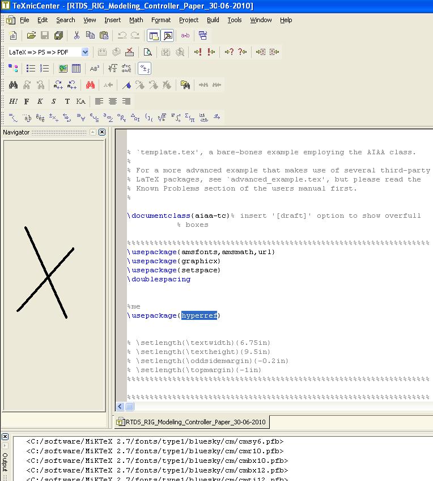Align text right
Screen dimensions: 433x481
click(x=126, y=101)
